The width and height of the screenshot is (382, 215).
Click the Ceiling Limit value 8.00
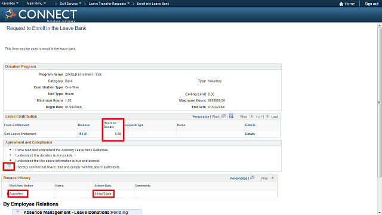pos(211,94)
